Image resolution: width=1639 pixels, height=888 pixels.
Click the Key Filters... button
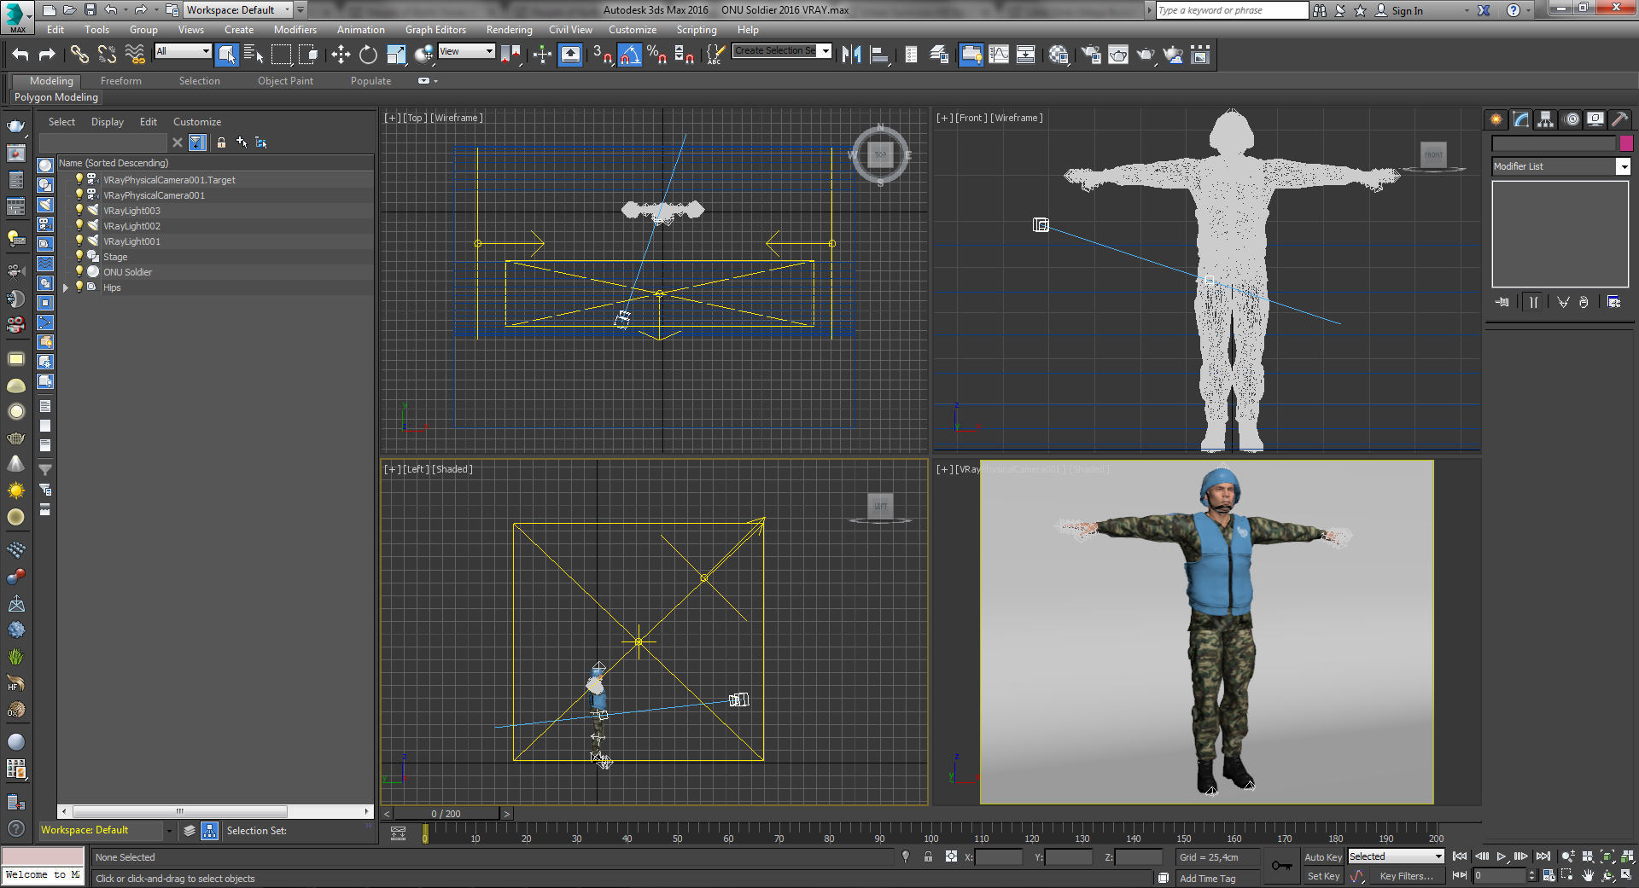click(1406, 876)
